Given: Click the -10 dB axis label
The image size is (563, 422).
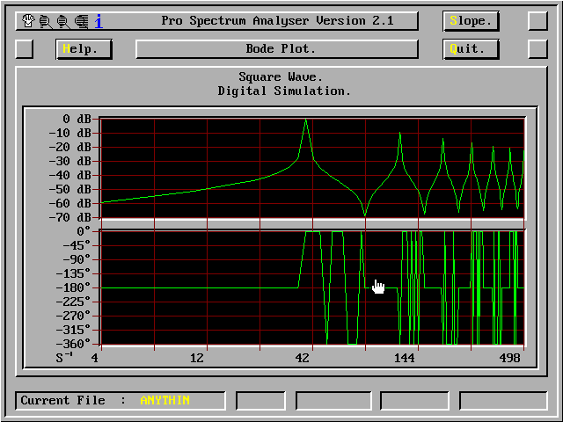Looking at the screenshot, I should [70, 133].
